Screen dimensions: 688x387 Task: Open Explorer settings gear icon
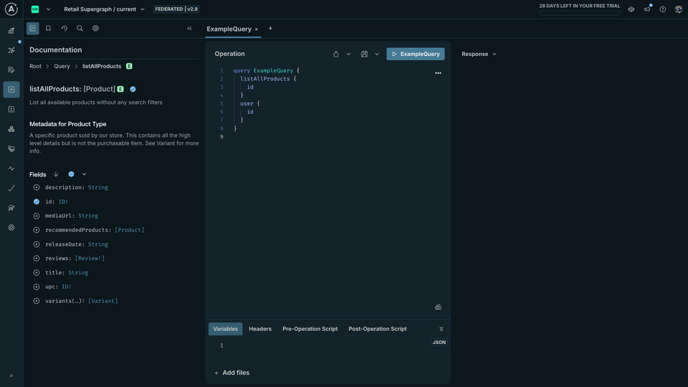tap(95, 29)
